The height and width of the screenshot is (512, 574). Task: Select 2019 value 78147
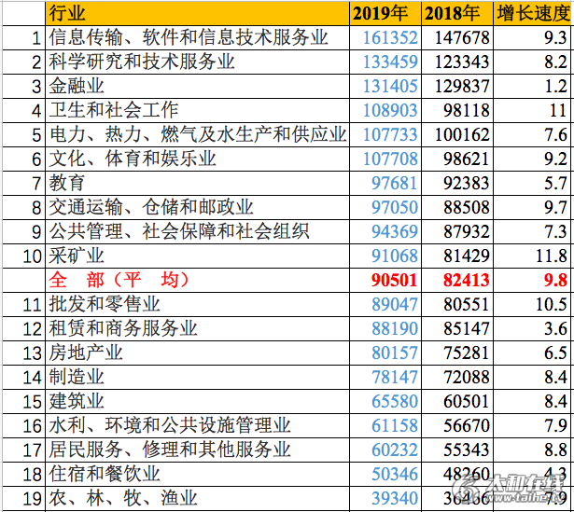pos(385,377)
